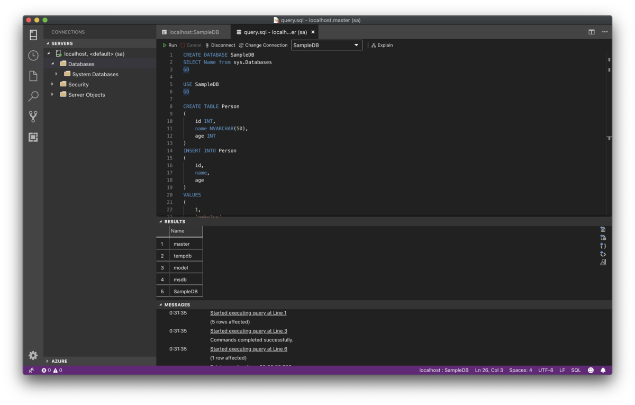The image size is (635, 405).
Task: Click the smiley feedback icon
Action: pos(591,370)
